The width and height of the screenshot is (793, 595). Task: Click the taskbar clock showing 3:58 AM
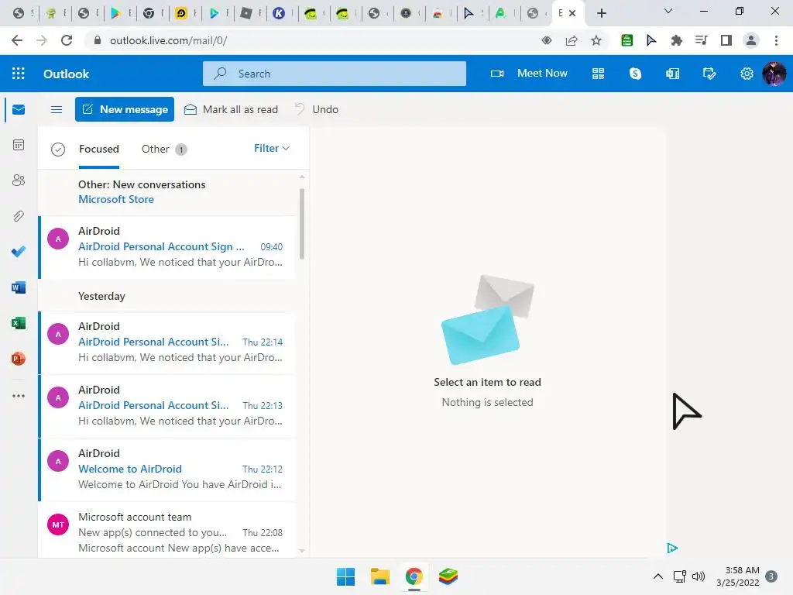pos(738,576)
